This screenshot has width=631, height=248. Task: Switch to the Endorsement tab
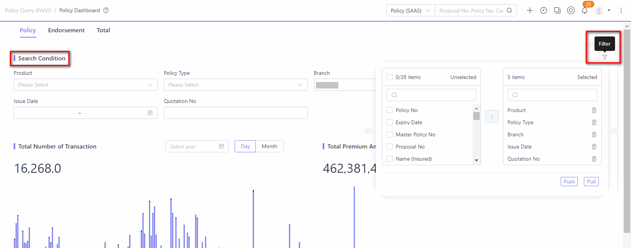point(67,30)
